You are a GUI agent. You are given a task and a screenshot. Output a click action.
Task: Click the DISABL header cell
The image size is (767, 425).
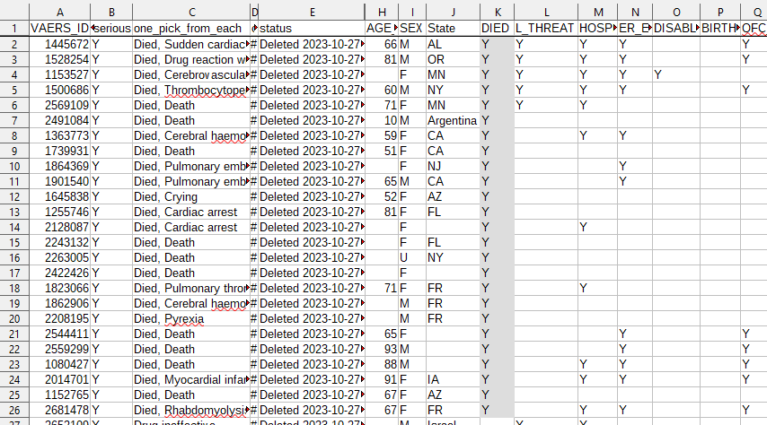point(676,29)
